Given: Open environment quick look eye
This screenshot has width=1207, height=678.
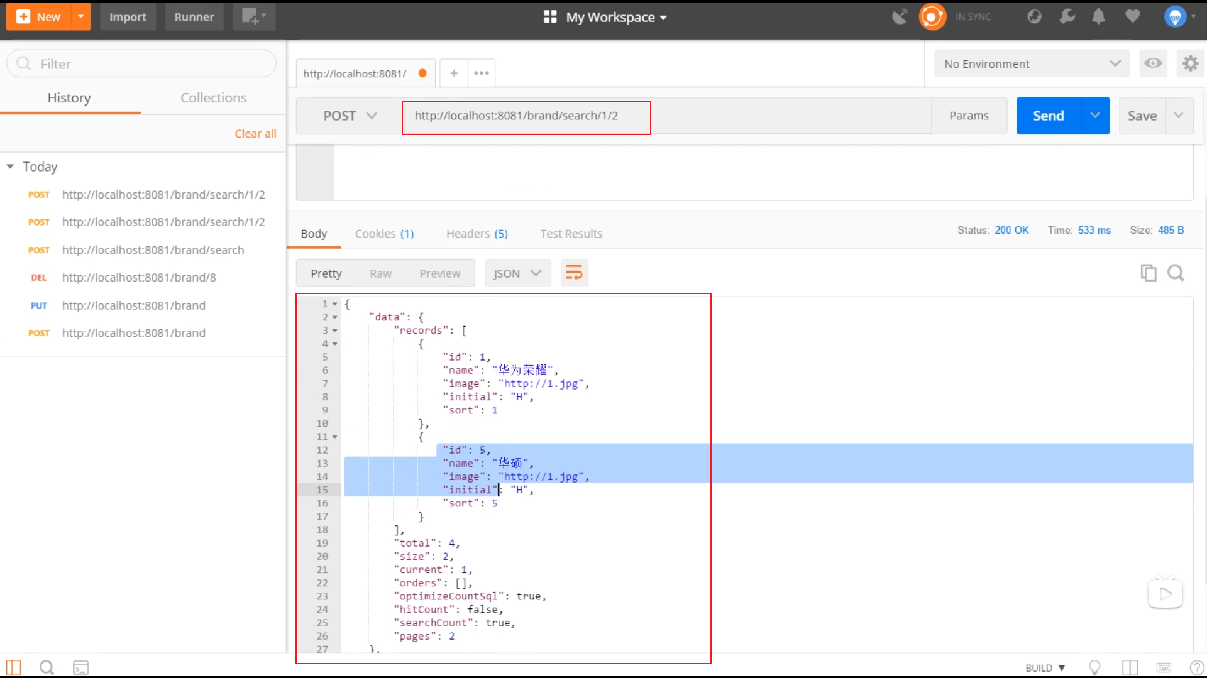Looking at the screenshot, I should (1153, 63).
